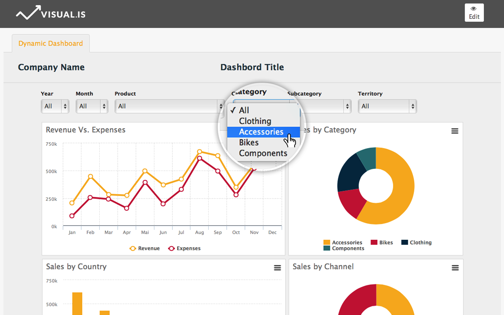504x315 pixels.
Task: Toggle the Expenses series in legend
Action: [x=184, y=248]
